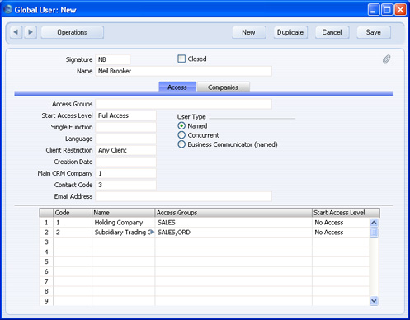Click the Start Access Level field
This screenshot has width=410, height=320.
click(125, 115)
